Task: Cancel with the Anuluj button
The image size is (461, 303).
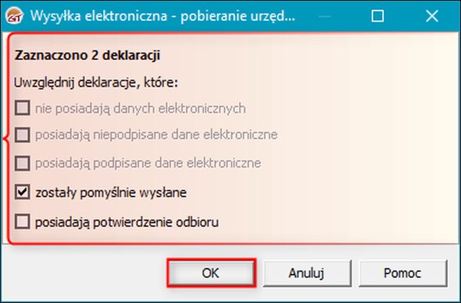Action: (x=307, y=273)
